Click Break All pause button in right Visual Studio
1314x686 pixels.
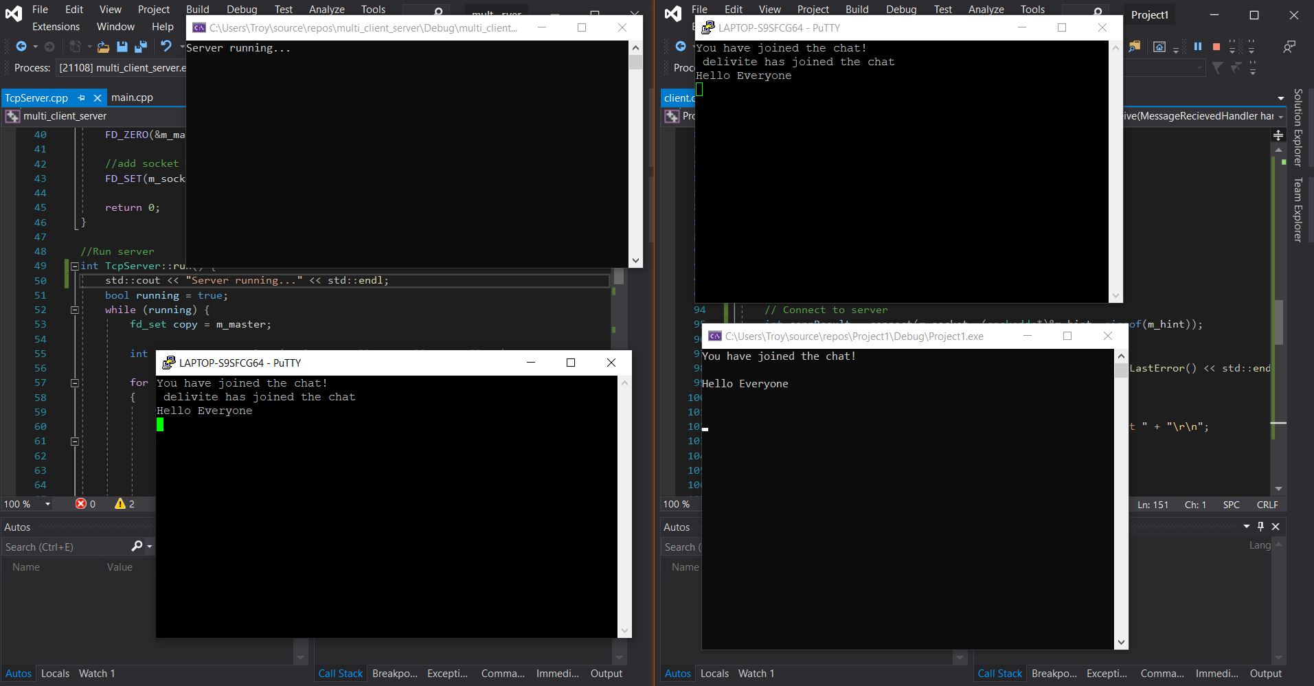click(1198, 46)
